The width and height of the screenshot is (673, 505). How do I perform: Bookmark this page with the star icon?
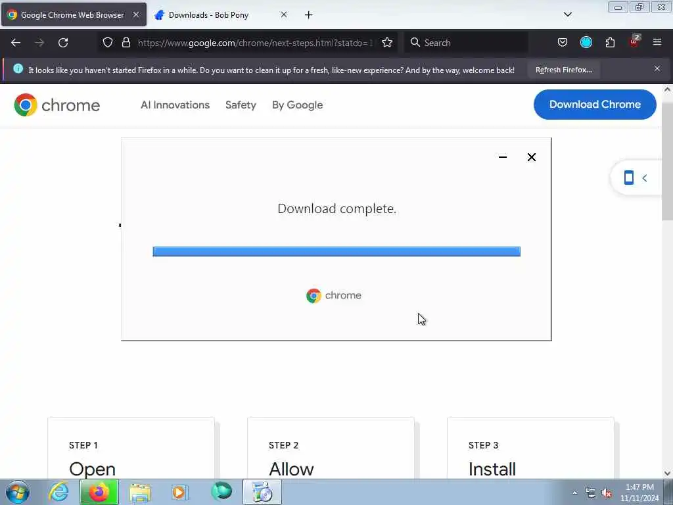click(387, 42)
